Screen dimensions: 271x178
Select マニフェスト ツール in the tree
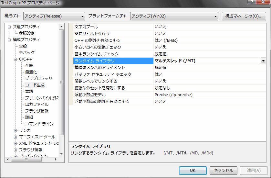pos(37,137)
